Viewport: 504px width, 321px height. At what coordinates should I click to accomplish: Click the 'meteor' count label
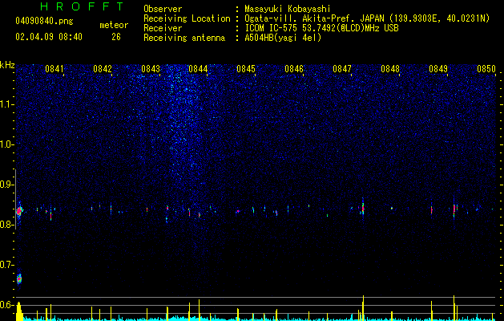114,25
